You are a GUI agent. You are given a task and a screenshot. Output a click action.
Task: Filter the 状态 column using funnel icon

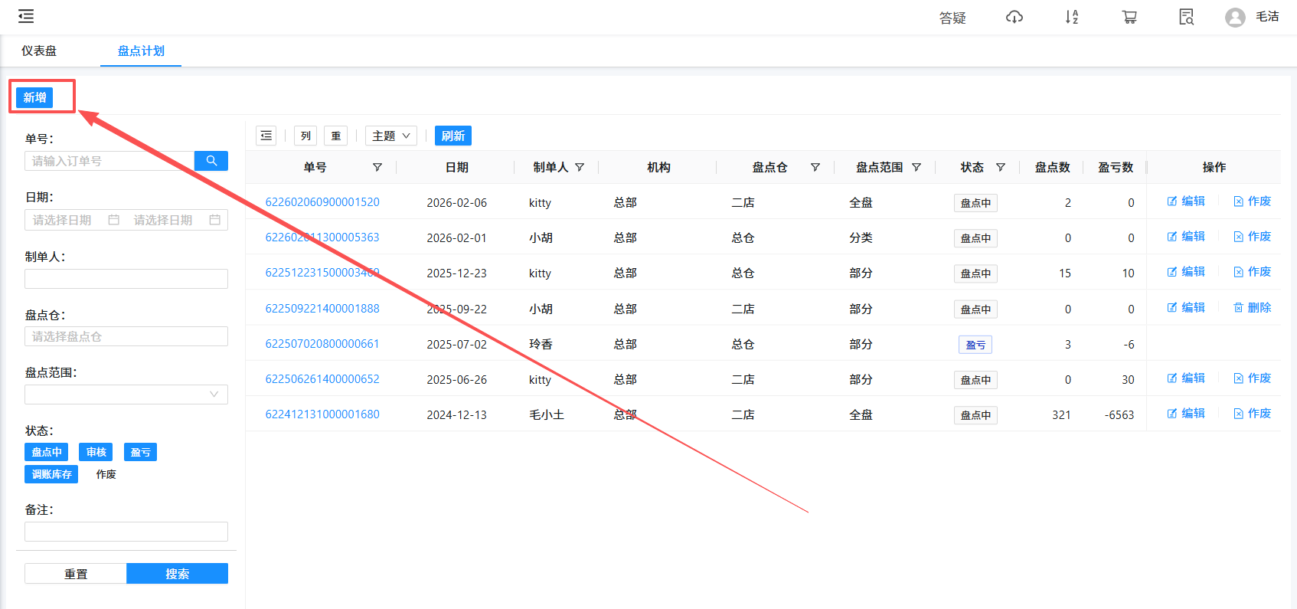tap(1000, 168)
